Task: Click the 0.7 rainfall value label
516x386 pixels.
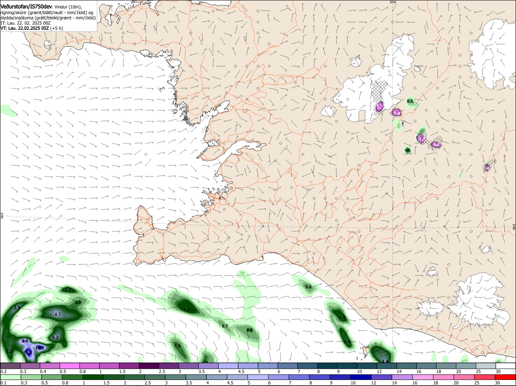Action: 225,326
